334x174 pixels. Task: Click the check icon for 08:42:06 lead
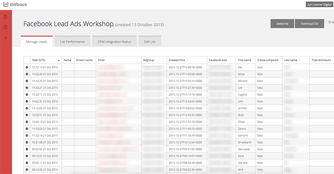point(27,170)
